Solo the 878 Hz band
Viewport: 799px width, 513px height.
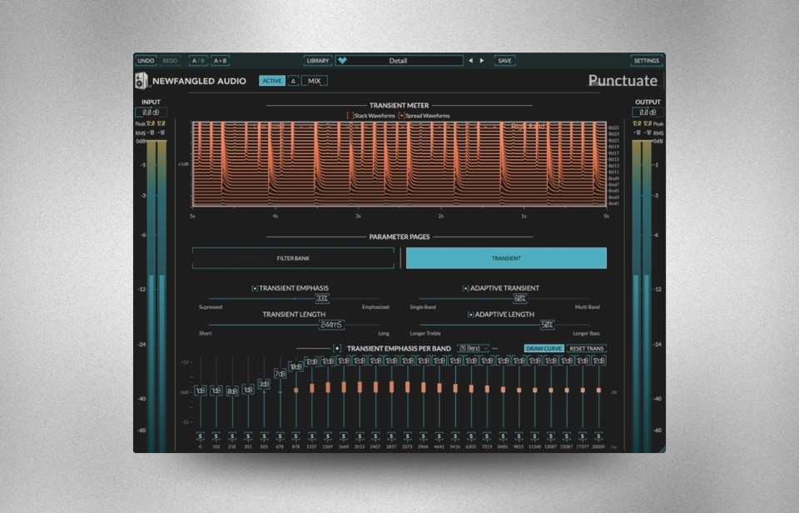tap(295, 436)
